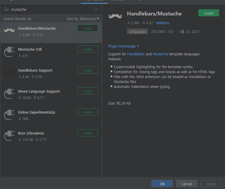
Task: Select the Mustache Util list title
Action: click(30, 50)
